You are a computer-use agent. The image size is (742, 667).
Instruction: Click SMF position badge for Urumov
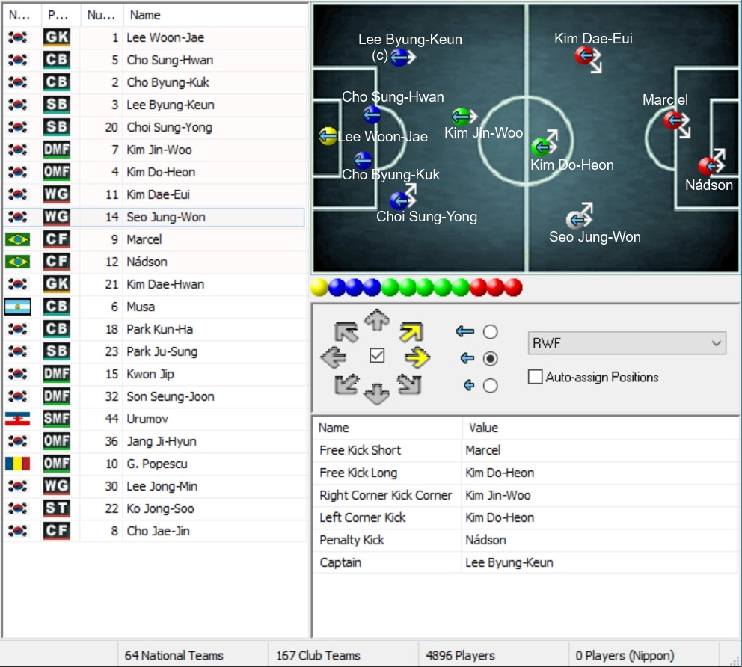click(x=57, y=419)
